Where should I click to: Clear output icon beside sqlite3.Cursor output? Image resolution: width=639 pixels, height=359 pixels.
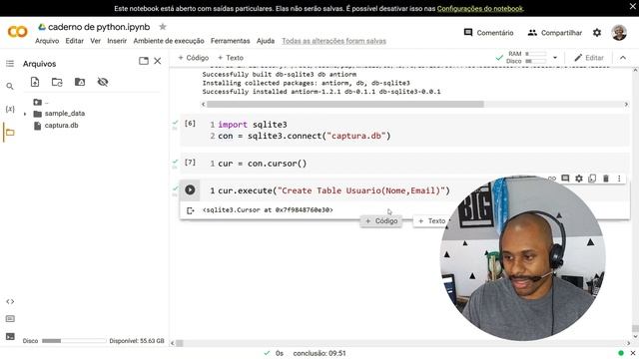[190, 210]
